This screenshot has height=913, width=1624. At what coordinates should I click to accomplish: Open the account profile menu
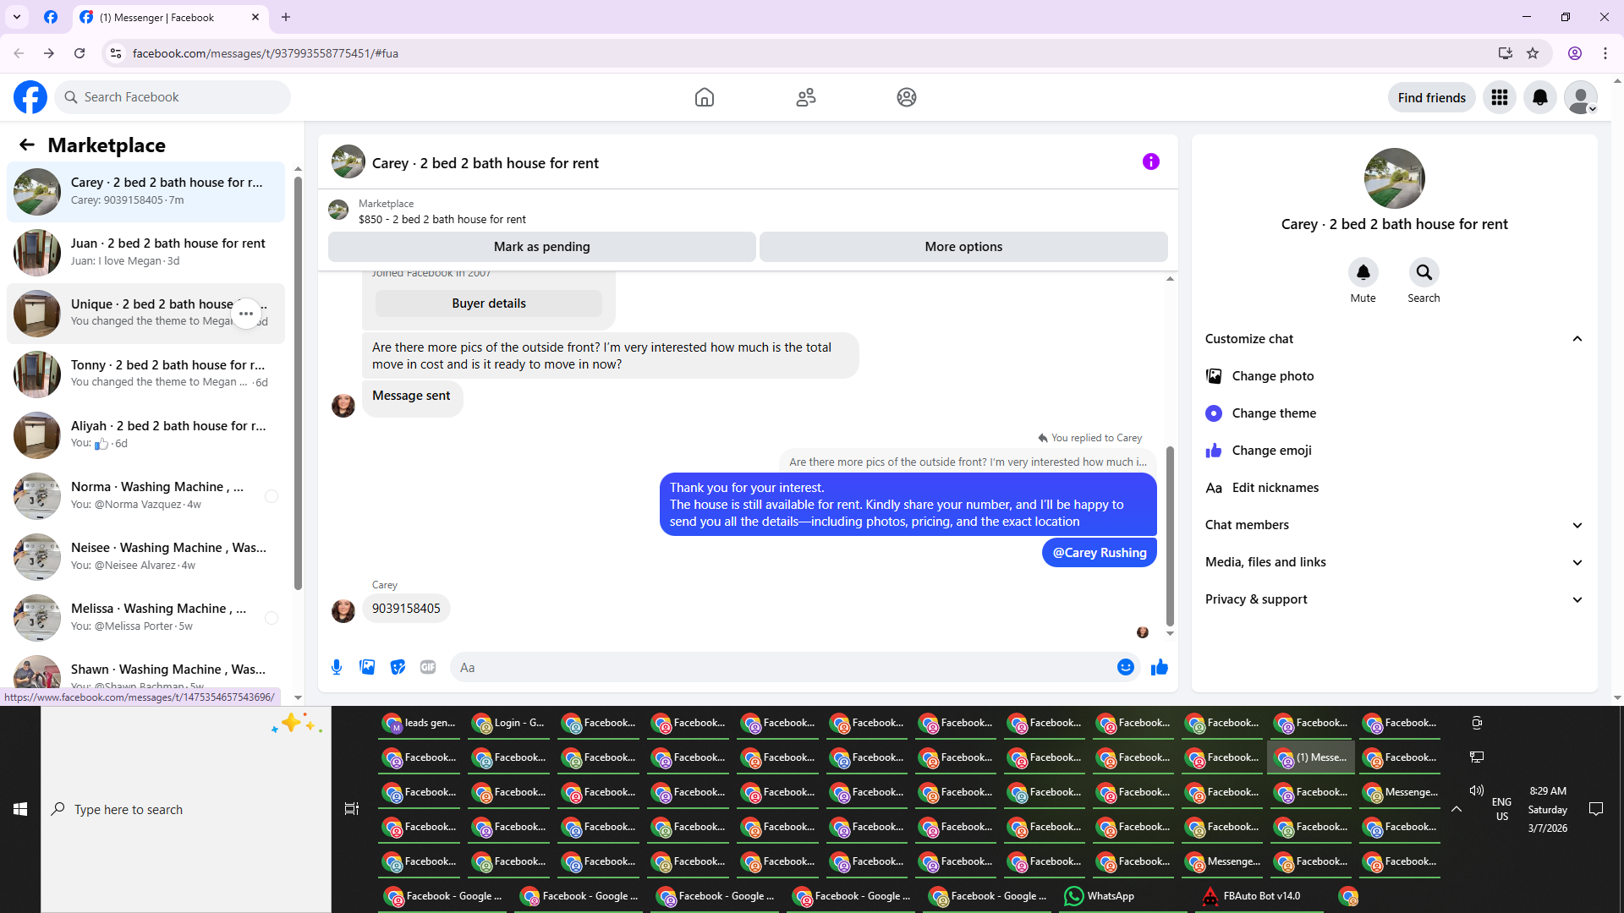tap(1581, 97)
